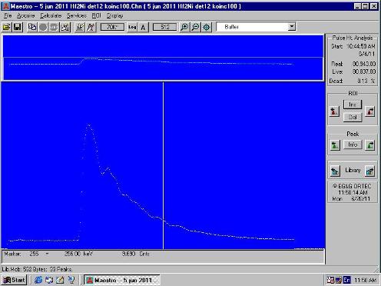Viewport: 381px width, 286px height.
Task: Open the Acquire menu
Action: click(x=25, y=15)
